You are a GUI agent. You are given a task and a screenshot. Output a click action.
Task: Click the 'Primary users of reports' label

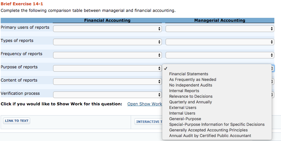tap(25, 27)
